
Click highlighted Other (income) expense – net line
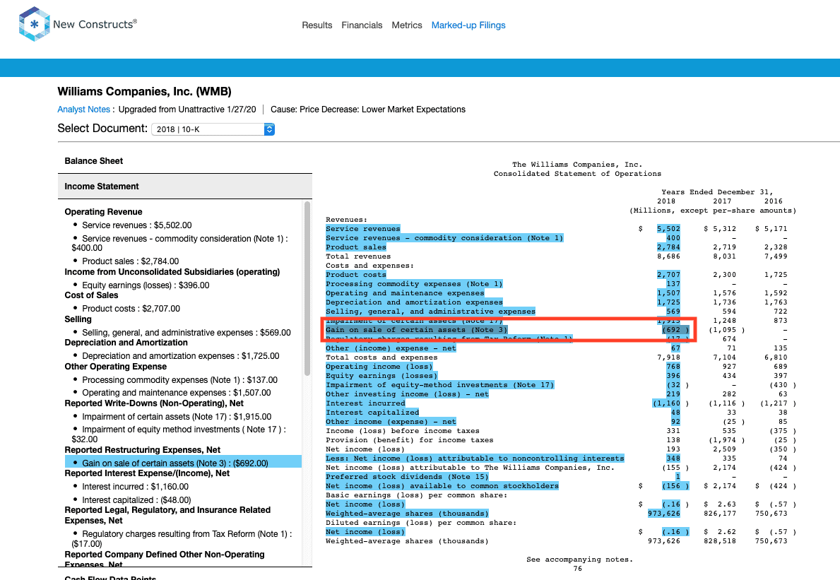point(391,348)
